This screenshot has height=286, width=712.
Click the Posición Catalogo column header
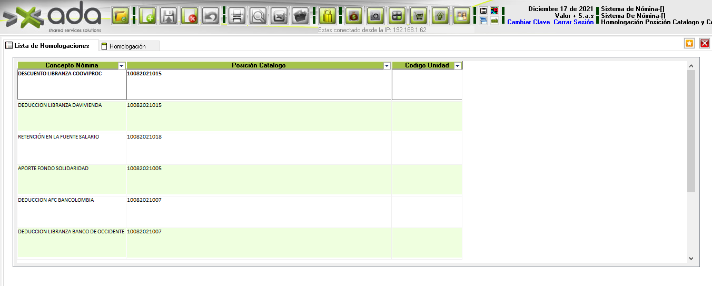coord(259,65)
